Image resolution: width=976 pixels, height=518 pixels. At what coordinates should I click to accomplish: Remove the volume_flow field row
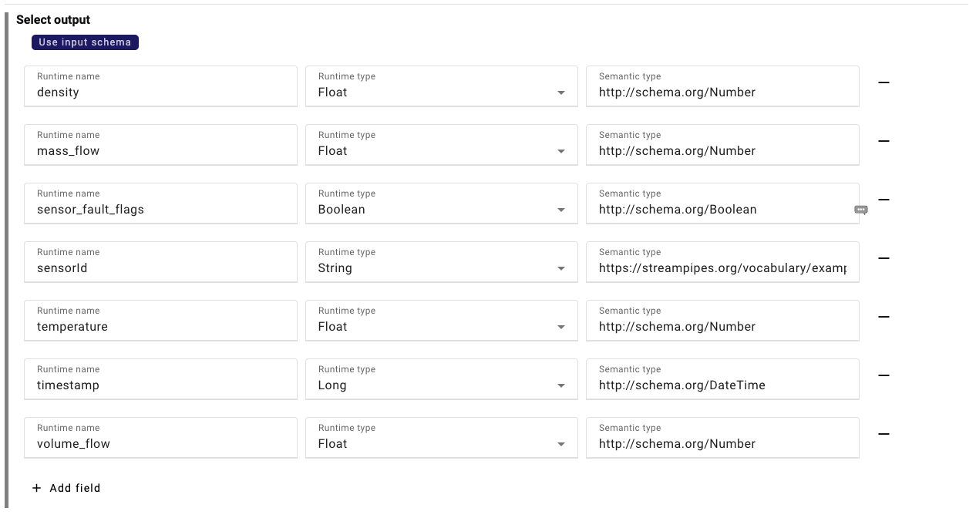(x=883, y=434)
